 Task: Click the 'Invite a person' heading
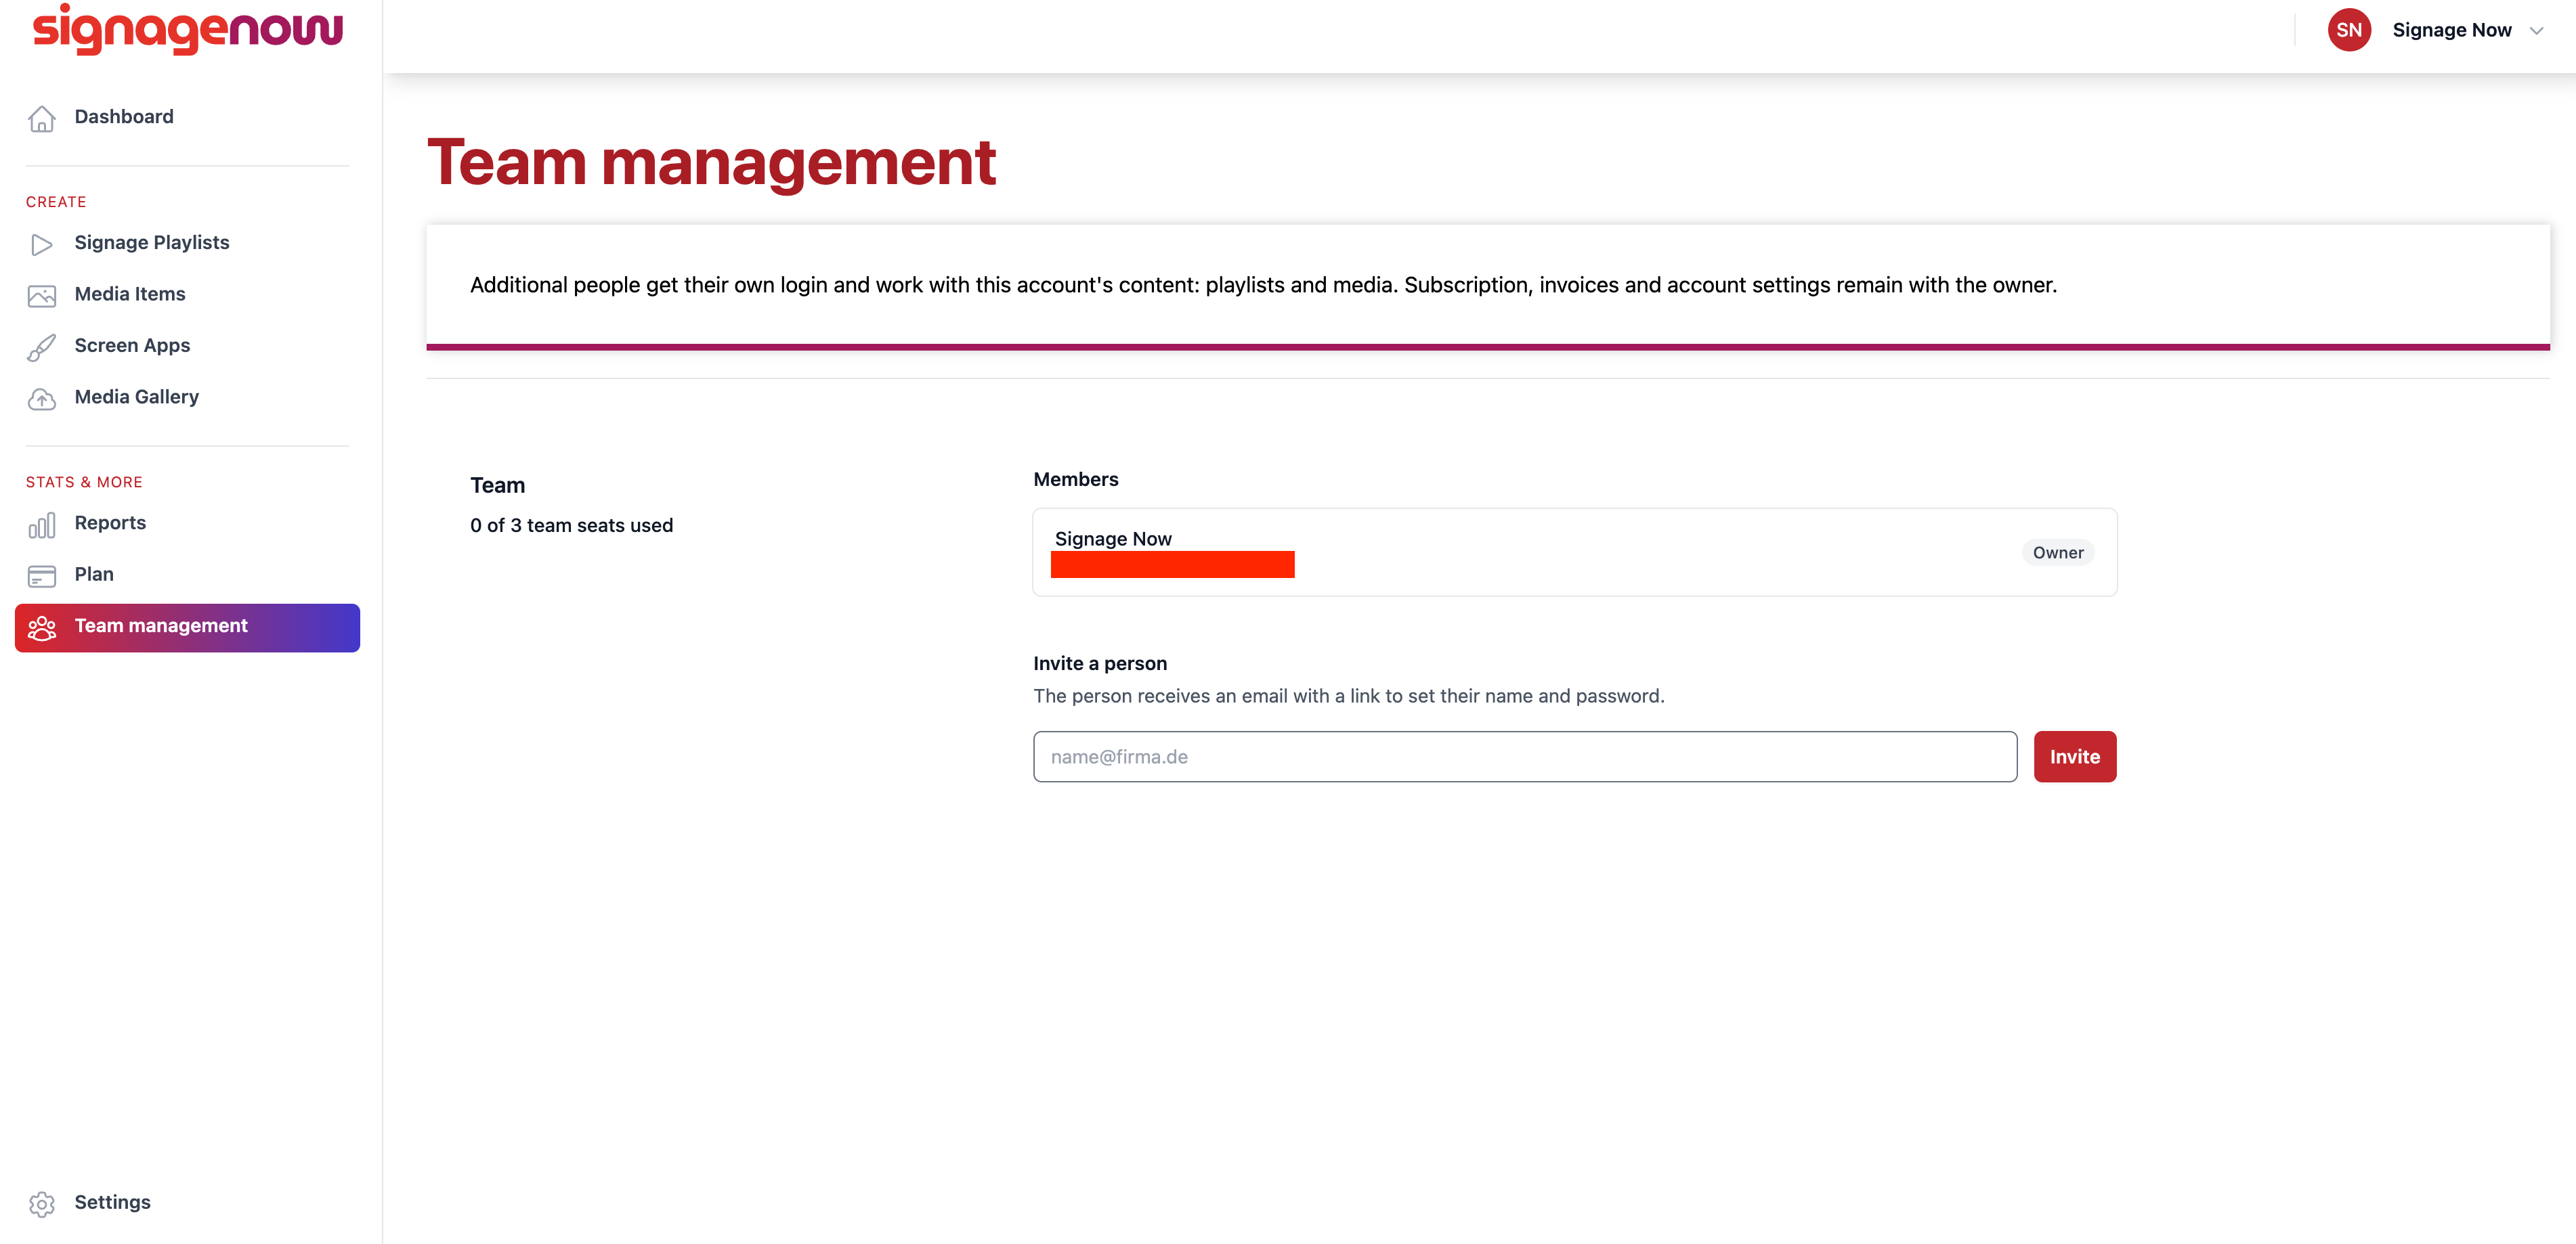[x=1099, y=663]
